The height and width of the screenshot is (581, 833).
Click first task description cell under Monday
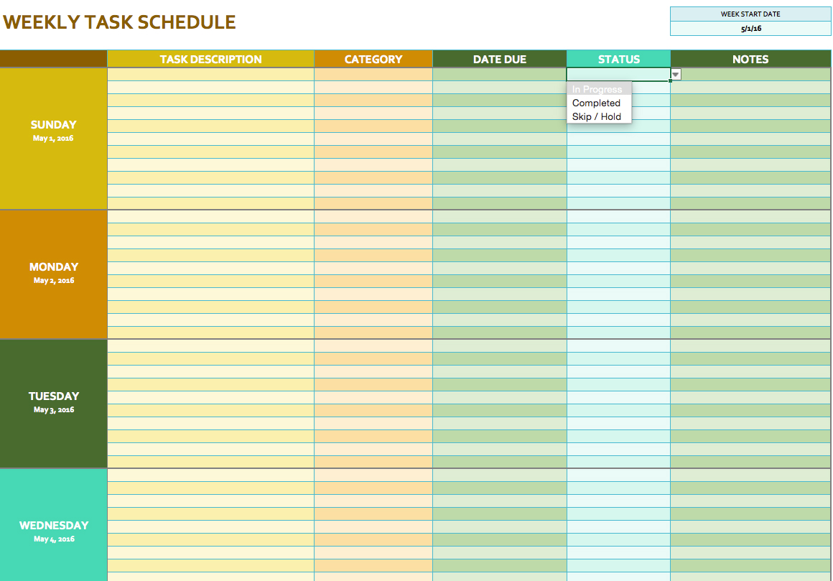210,217
